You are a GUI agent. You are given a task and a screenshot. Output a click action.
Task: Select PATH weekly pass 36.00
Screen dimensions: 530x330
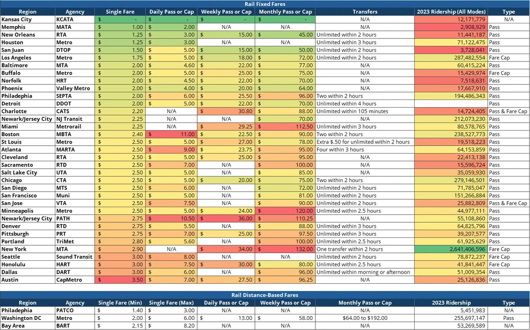pyautogui.click(x=226, y=219)
